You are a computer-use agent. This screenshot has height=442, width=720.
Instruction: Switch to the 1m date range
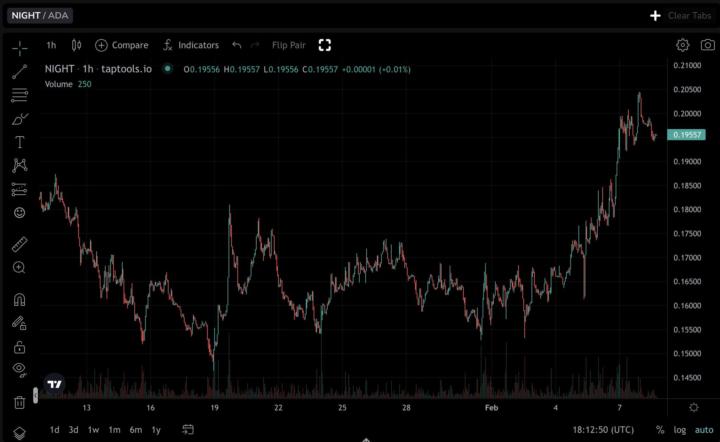pyautogui.click(x=114, y=430)
